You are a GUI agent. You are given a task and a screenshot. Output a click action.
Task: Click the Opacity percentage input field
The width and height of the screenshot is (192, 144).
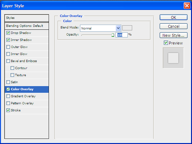(x=122, y=35)
